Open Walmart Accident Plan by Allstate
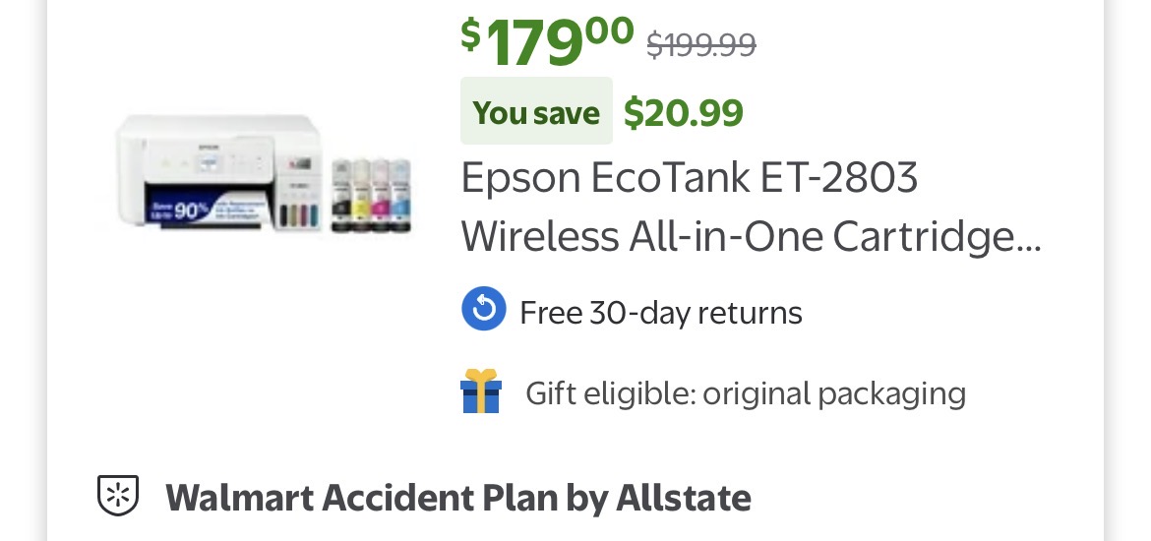 pos(457,498)
